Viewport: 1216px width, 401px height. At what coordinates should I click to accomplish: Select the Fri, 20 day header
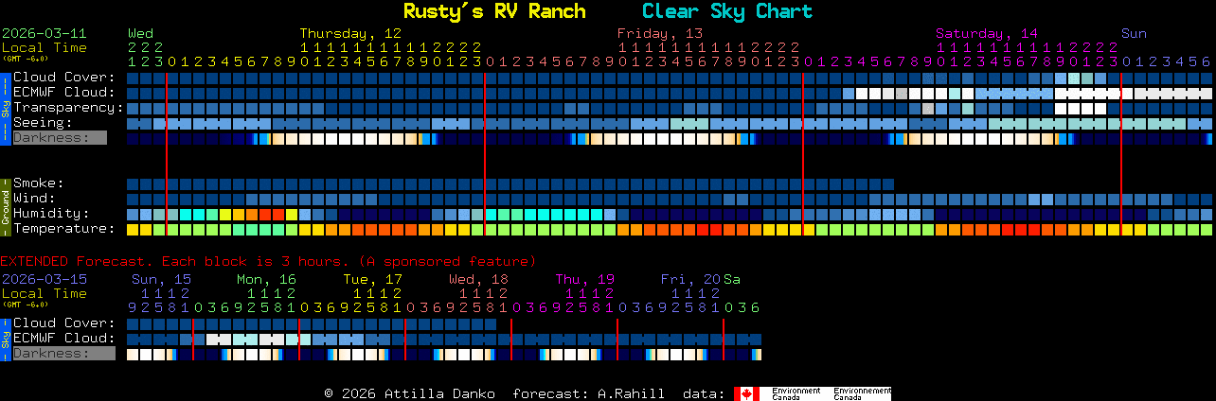[x=690, y=279]
